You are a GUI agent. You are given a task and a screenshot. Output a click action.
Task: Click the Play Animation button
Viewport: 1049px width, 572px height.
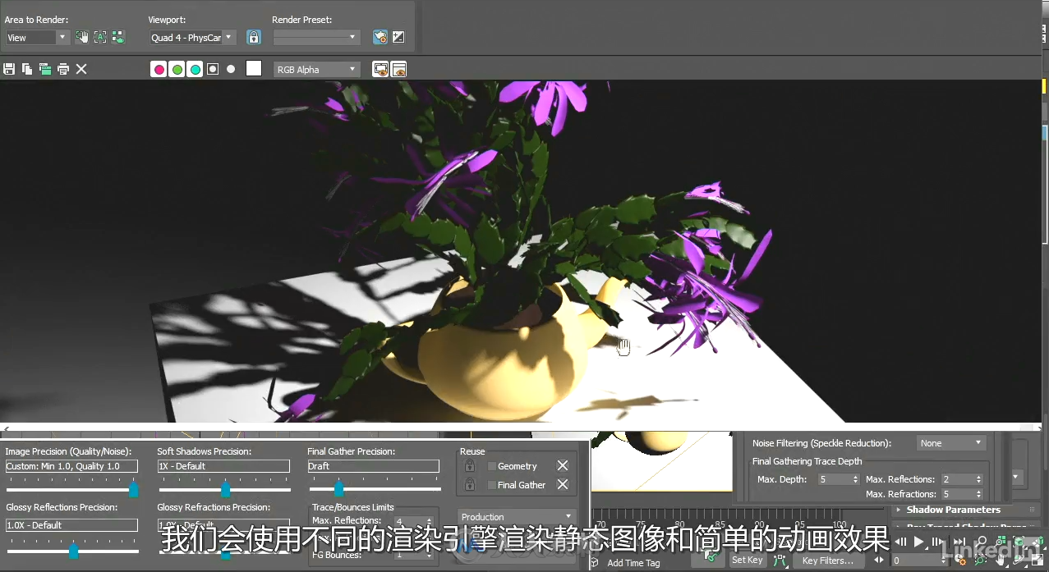pos(919,542)
